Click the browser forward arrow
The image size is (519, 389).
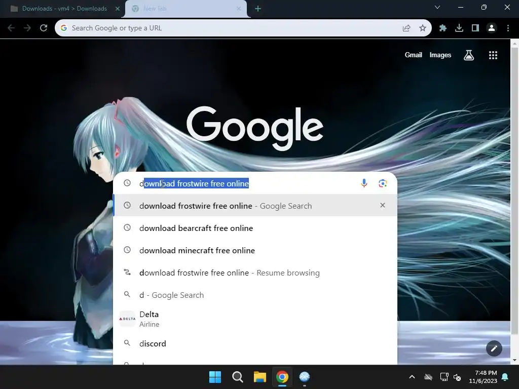point(27,28)
